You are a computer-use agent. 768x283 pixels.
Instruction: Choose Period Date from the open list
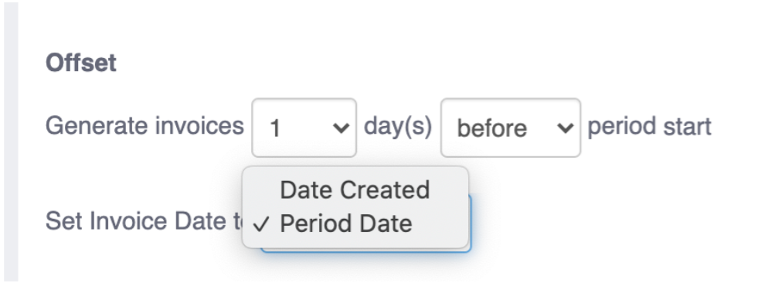[x=355, y=223]
